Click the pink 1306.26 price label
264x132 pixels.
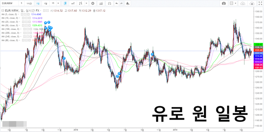(x=258, y=65)
